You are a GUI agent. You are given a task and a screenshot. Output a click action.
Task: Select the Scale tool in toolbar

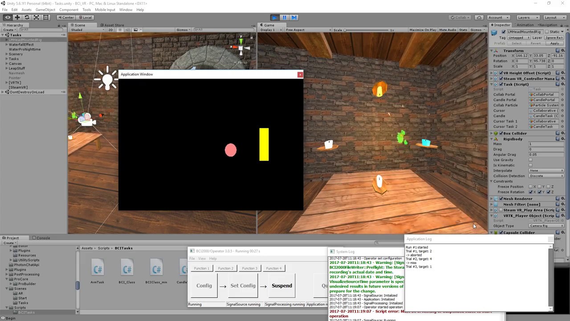click(36, 17)
